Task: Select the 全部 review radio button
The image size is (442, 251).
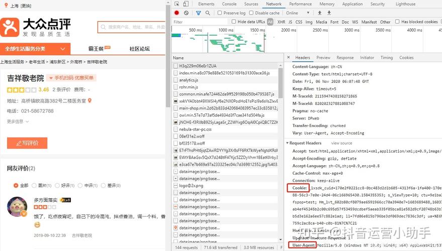Action: [x=16, y=185]
